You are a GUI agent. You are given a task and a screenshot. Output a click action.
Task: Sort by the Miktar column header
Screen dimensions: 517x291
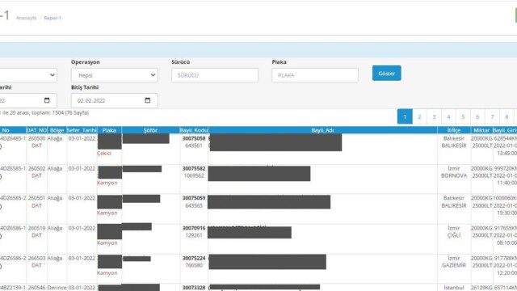point(481,130)
